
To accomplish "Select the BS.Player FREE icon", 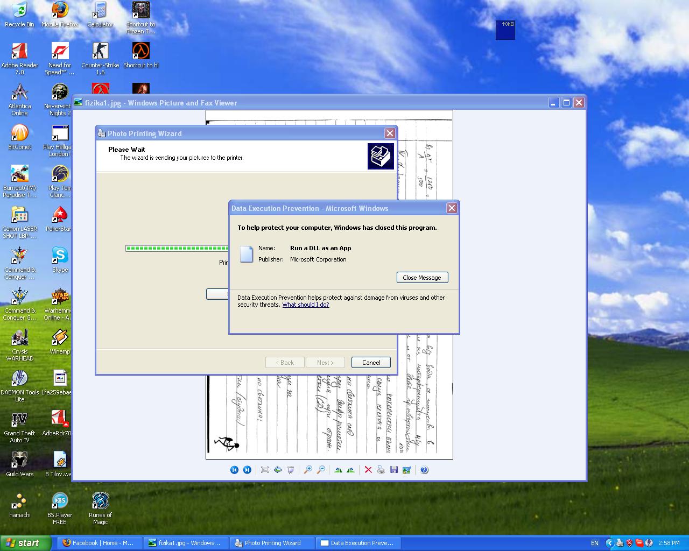I will [x=60, y=508].
